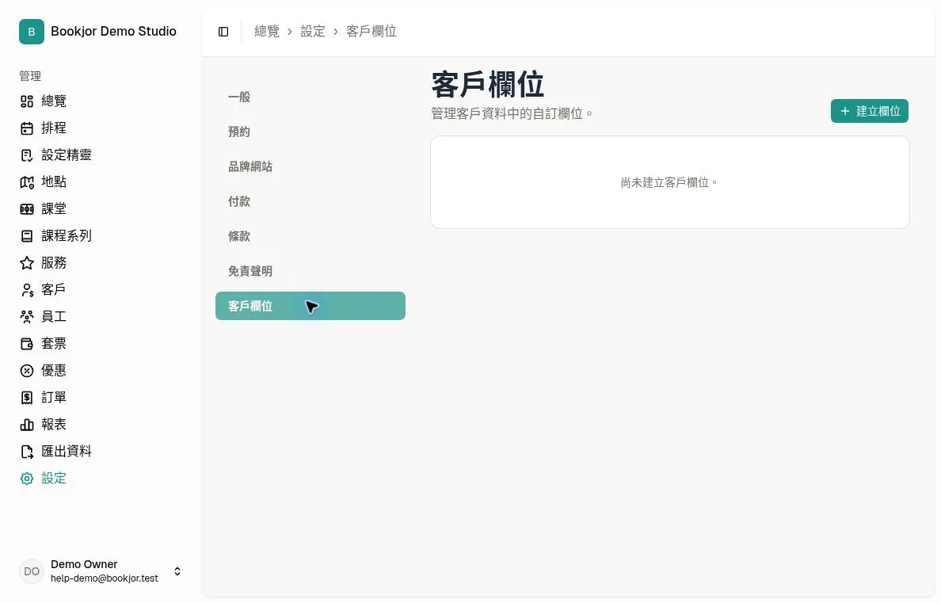Click the 設定精靈 wizard icon

27,155
